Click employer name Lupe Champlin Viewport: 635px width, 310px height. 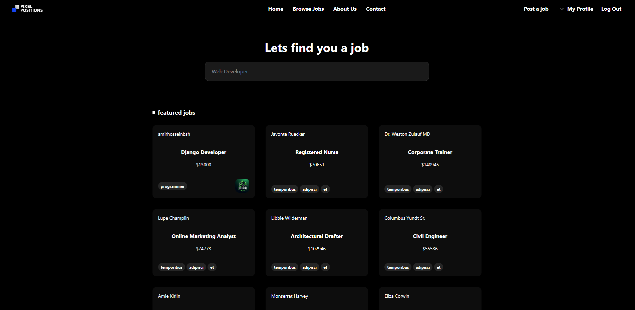tap(173, 218)
